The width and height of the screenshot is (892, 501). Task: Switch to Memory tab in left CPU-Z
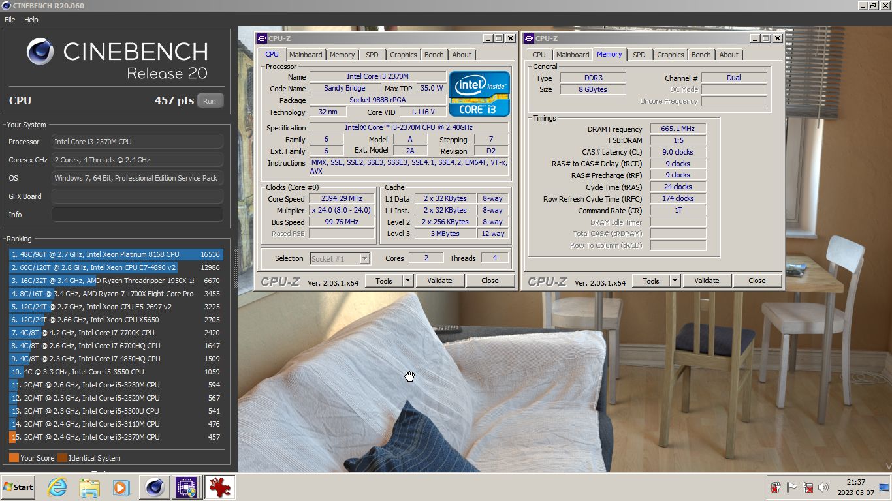[x=342, y=55]
